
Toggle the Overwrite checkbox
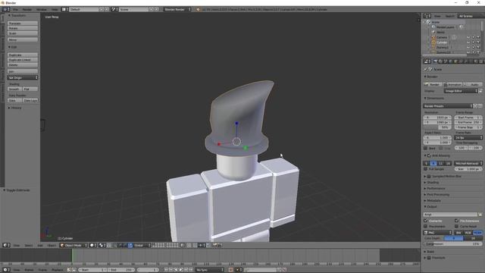[x=426, y=221]
